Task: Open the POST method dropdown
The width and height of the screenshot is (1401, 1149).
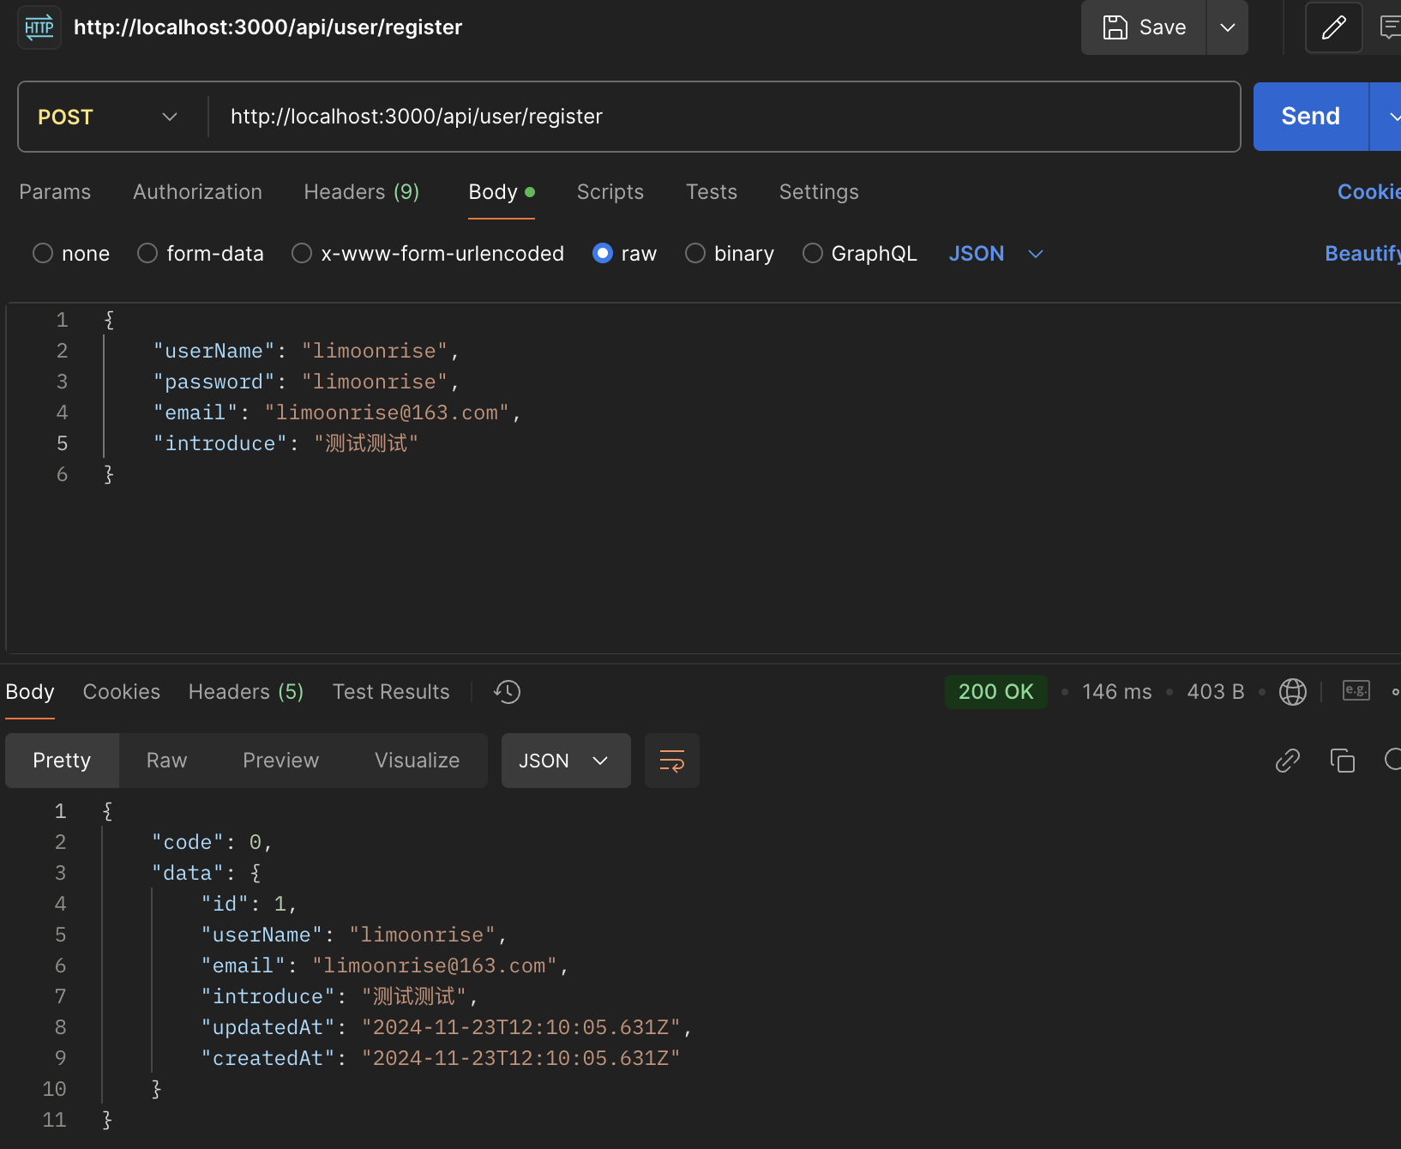Action: pos(108,117)
